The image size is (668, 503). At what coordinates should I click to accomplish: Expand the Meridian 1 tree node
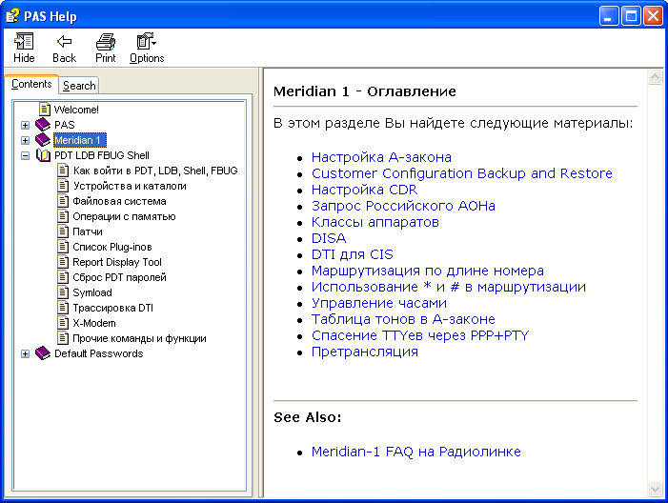25,140
